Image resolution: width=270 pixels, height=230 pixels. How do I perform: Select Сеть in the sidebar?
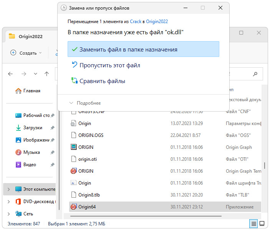[24, 214]
